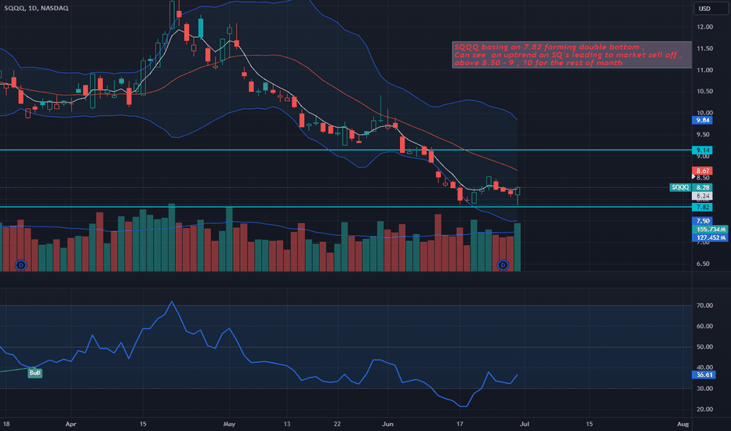Click the latest green volume bar

point(517,248)
